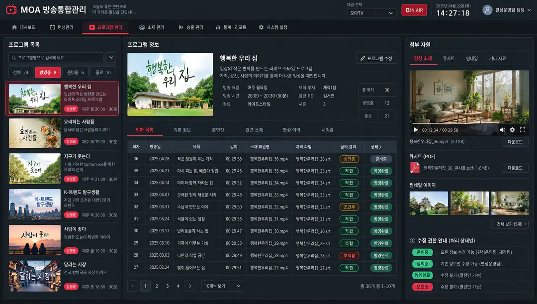Filter program list by 방영중 8
Viewport: 537px width, 304px height.
(48, 72)
